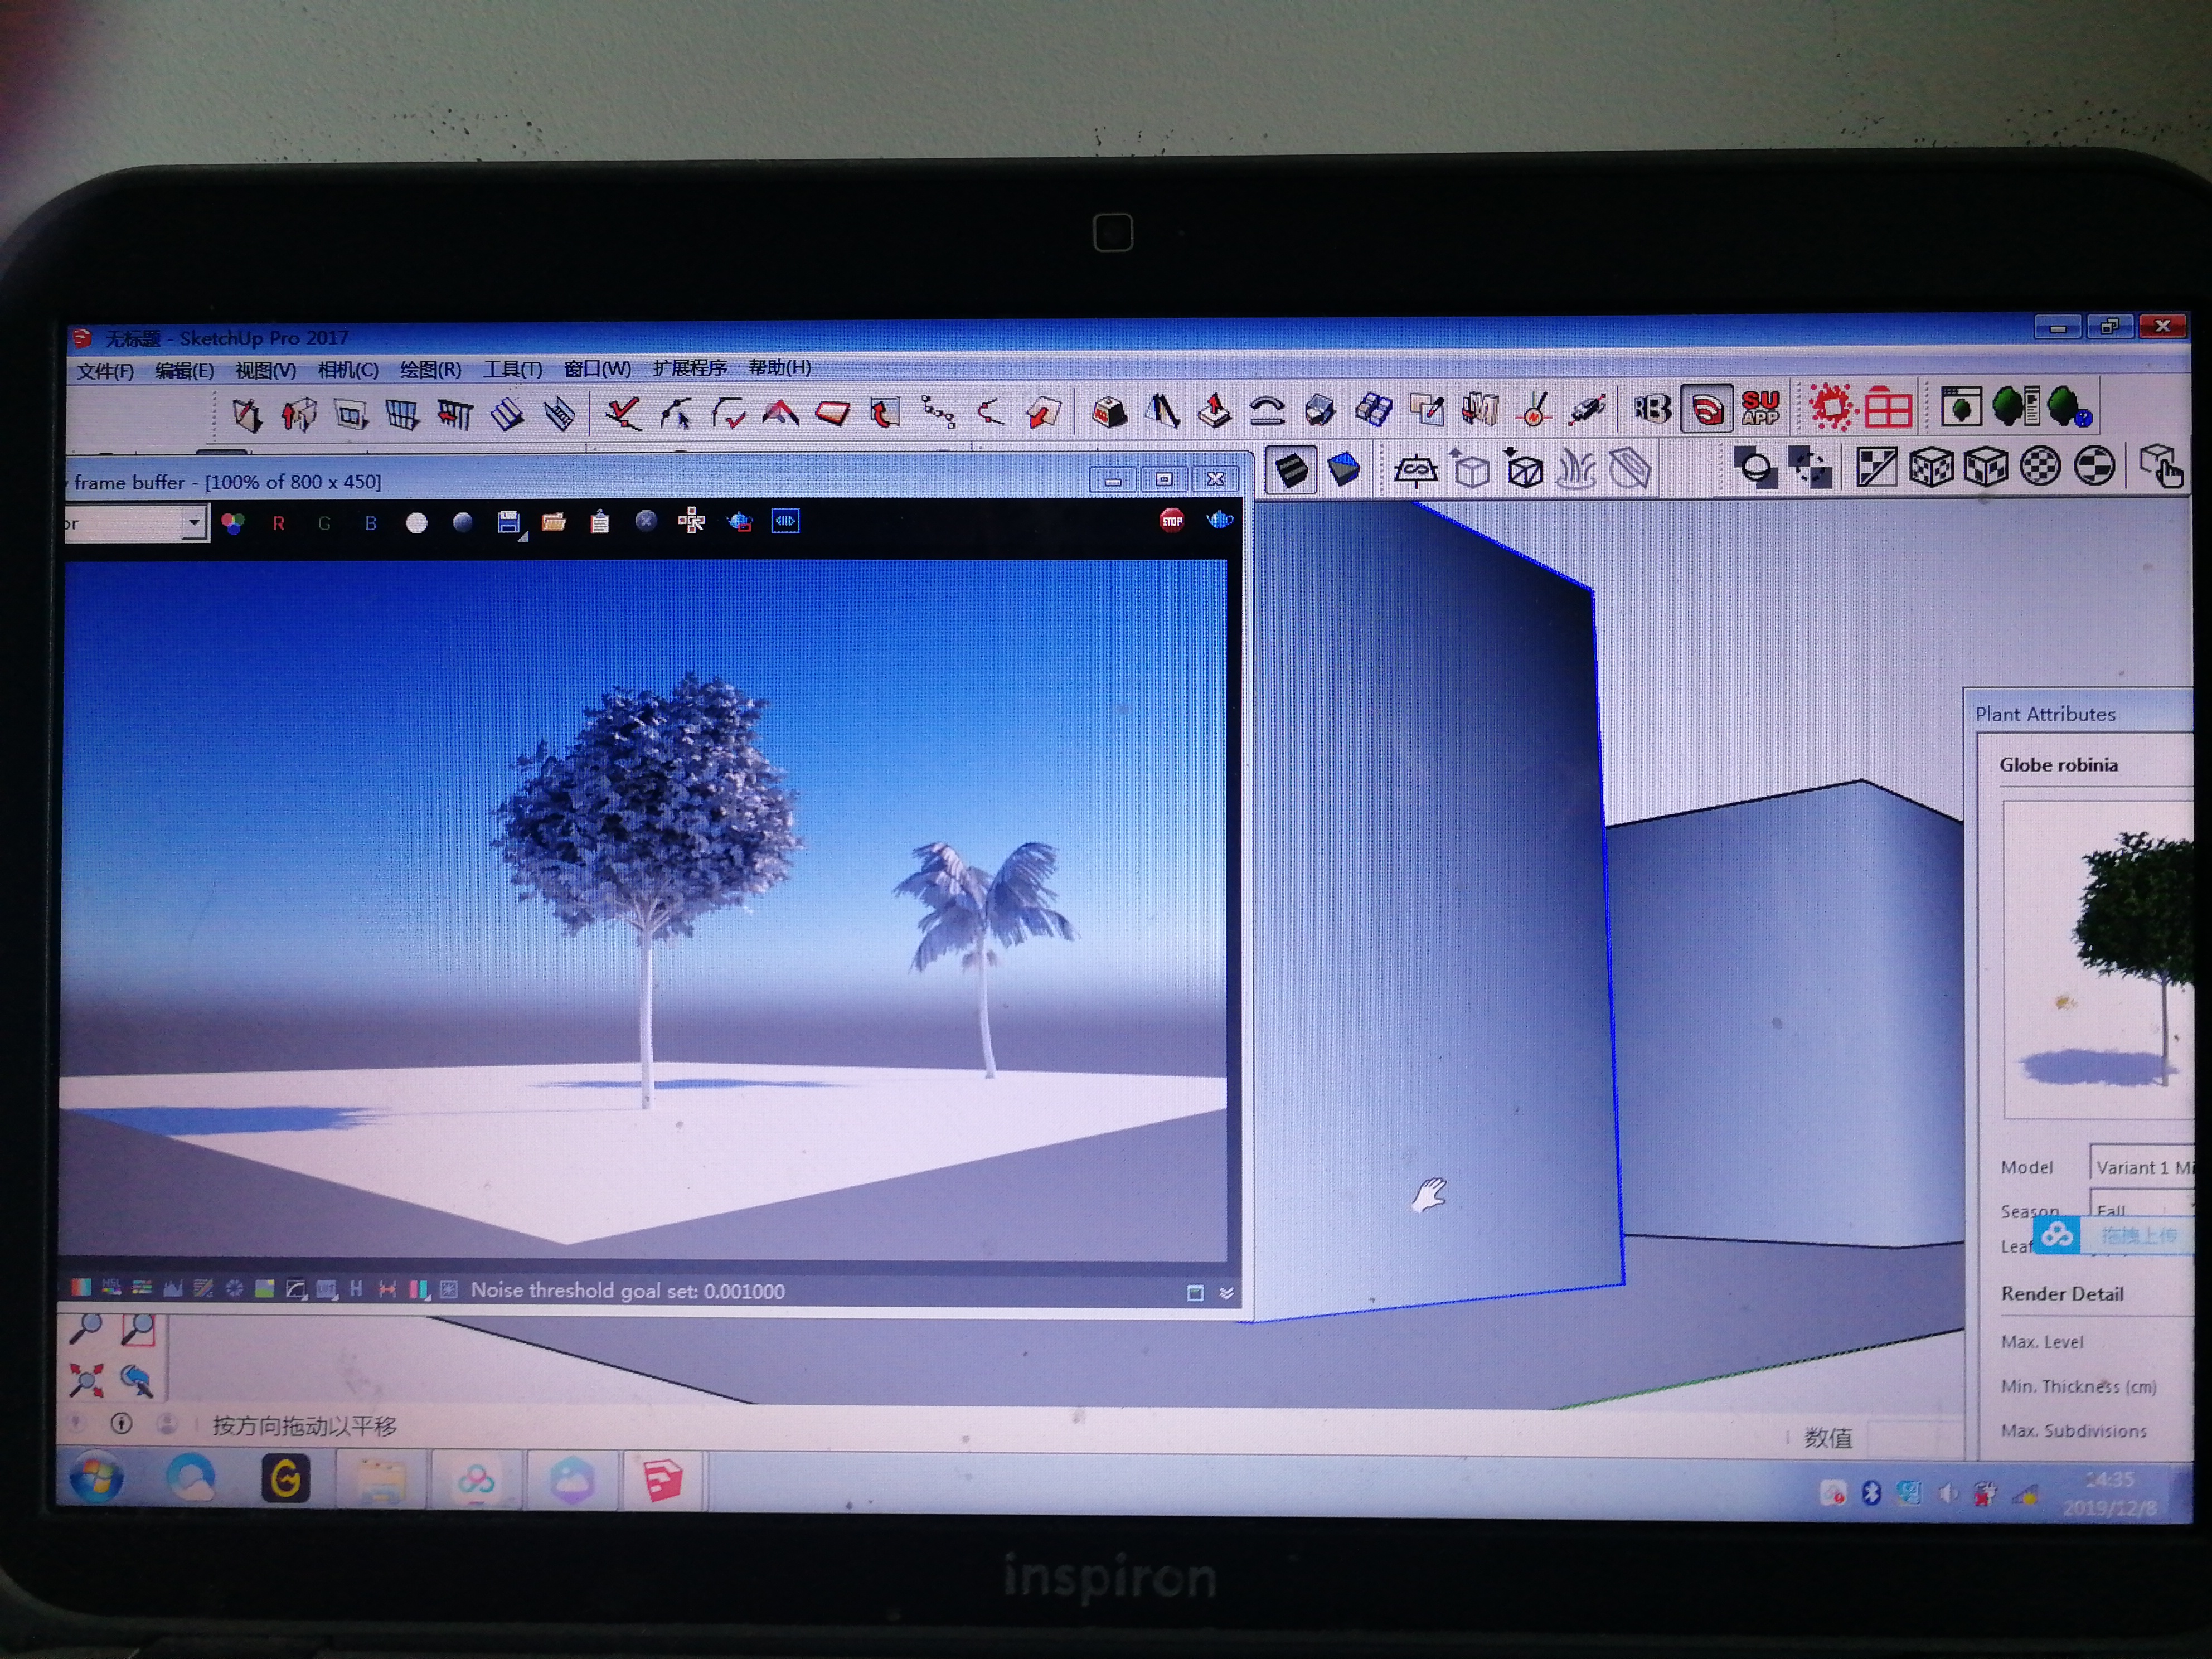Start render with teapot icon at right
2212x1659 pixels.
click(x=1220, y=520)
